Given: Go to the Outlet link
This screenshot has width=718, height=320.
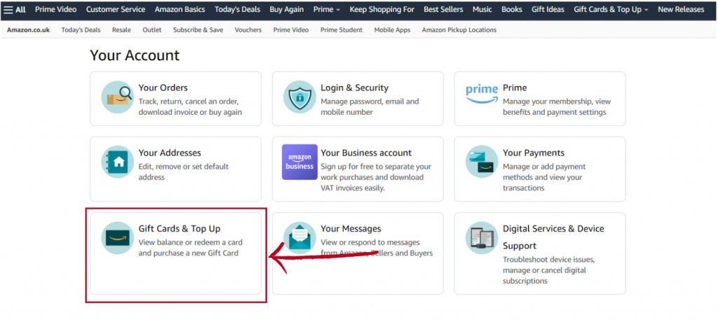Looking at the screenshot, I should click(152, 29).
